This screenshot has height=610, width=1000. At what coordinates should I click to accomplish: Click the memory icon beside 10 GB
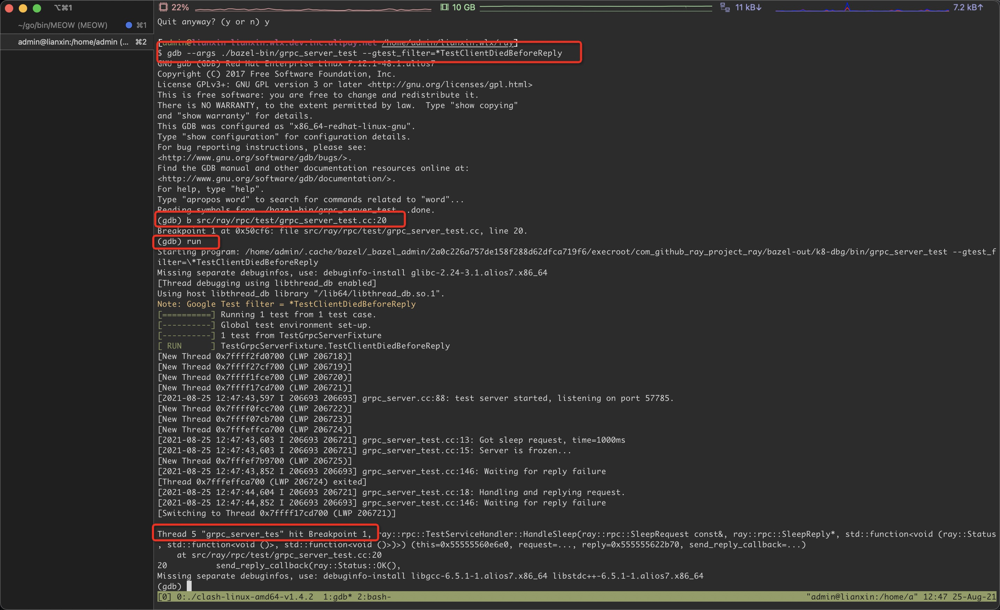444,7
